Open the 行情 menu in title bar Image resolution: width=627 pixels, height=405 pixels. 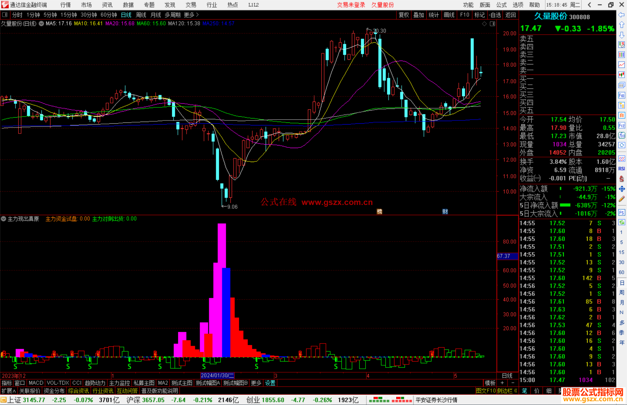pyautogui.click(x=66, y=5)
